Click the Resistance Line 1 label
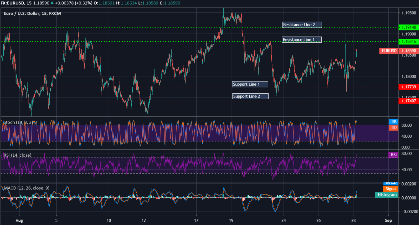The image size is (419, 225). pos(302,40)
